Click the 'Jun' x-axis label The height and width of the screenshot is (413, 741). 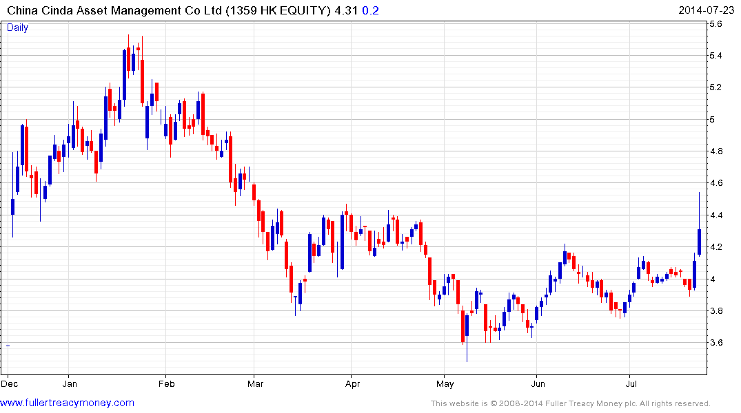(x=538, y=383)
